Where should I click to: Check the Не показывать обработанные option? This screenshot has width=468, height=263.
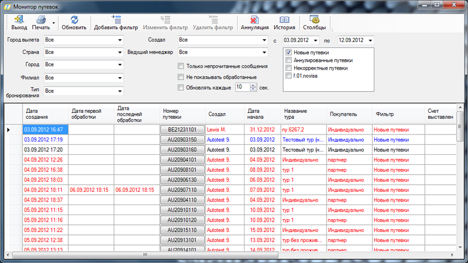point(181,77)
